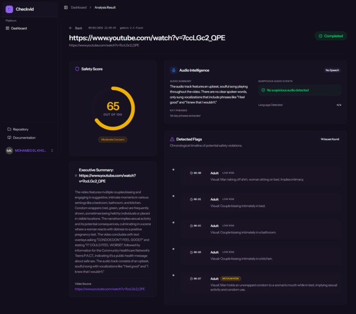Screen dimensions: 356x314
Task: Click the Dashboard grid icon
Action: tap(8, 28)
